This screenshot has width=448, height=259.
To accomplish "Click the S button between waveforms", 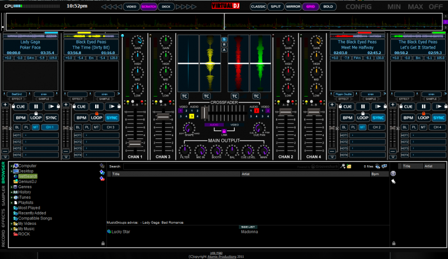I will pyautogui.click(x=225, y=39).
